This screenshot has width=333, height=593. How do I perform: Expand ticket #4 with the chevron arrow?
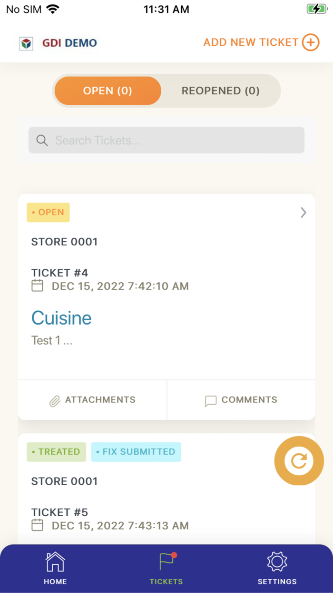pos(304,213)
